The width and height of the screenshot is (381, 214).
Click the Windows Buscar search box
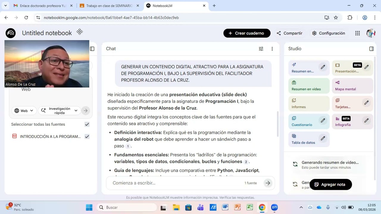coord(127,207)
